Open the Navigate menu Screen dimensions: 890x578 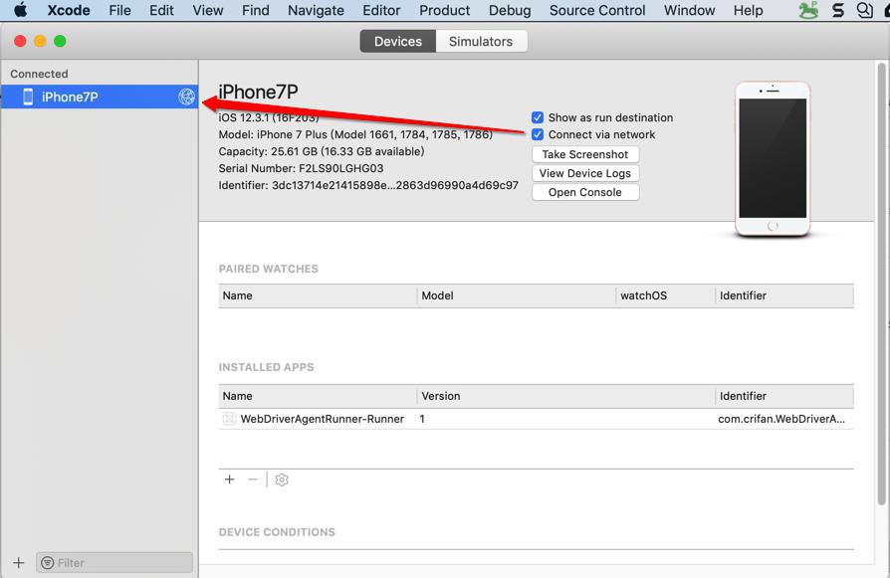(316, 10)
